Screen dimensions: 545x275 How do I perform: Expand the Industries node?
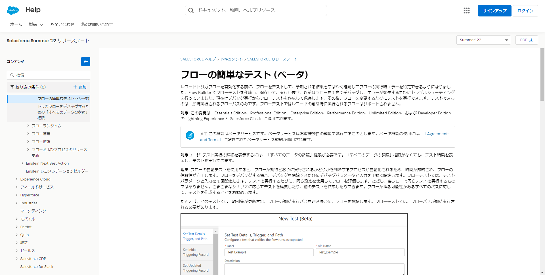coord(17,203)
